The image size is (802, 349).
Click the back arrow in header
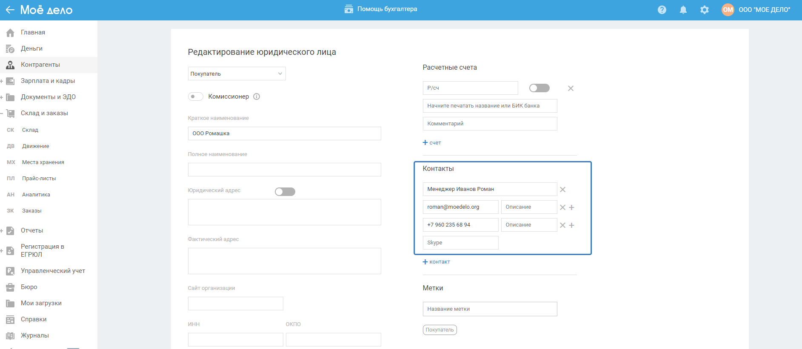pyautogui.click(x=10, y=10)
